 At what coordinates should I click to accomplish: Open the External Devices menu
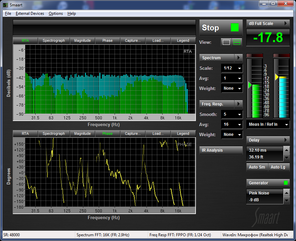pos(30,13)
